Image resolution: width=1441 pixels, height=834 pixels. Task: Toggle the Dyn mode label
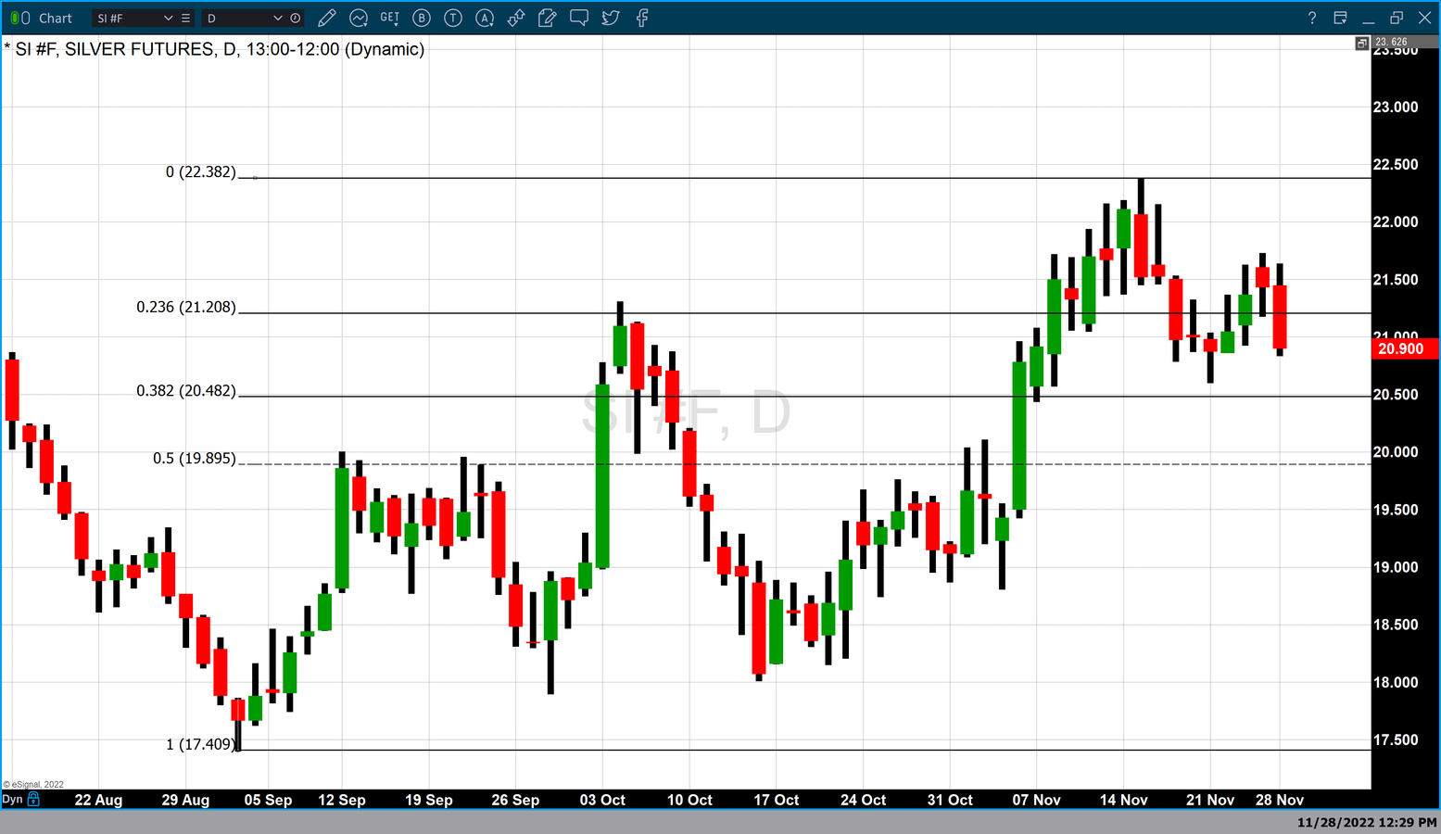[x=12, y=799]
